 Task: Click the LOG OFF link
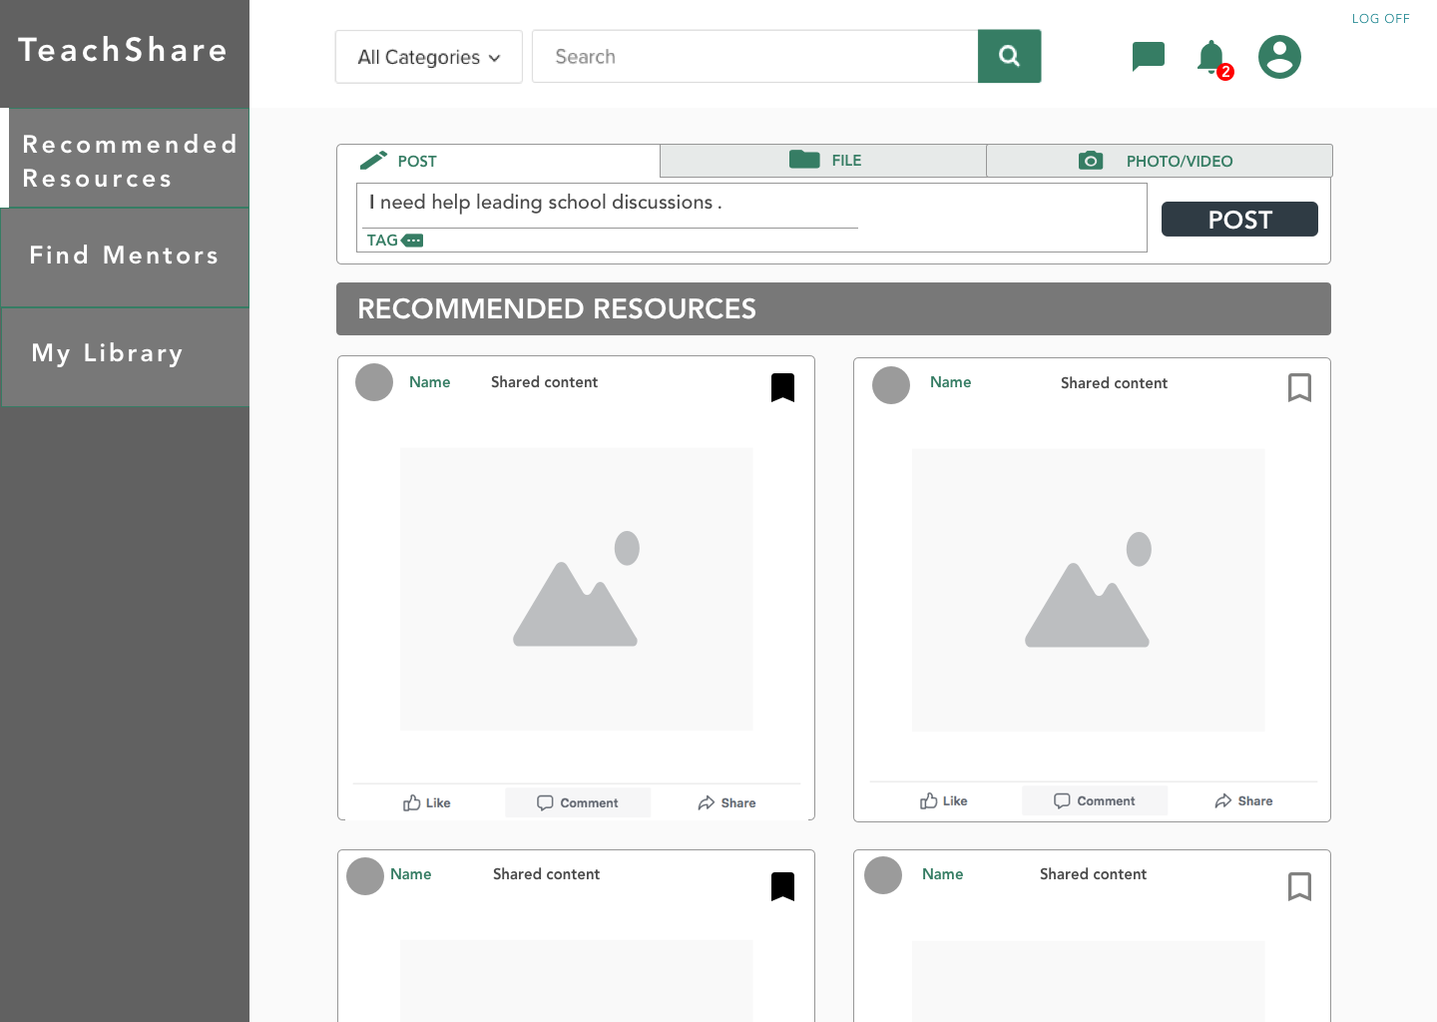click(x=1380, y=19)
